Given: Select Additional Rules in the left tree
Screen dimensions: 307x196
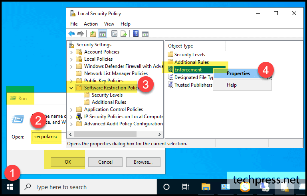Looking at the screenshot, I should coord(109,102).
